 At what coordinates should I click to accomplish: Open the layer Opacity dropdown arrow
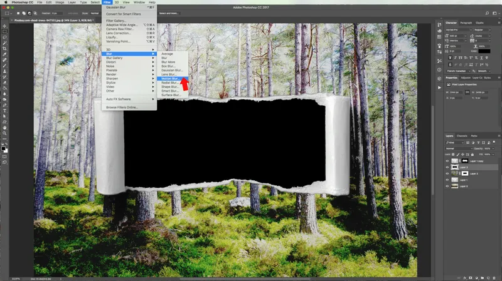tap(493, 148)
